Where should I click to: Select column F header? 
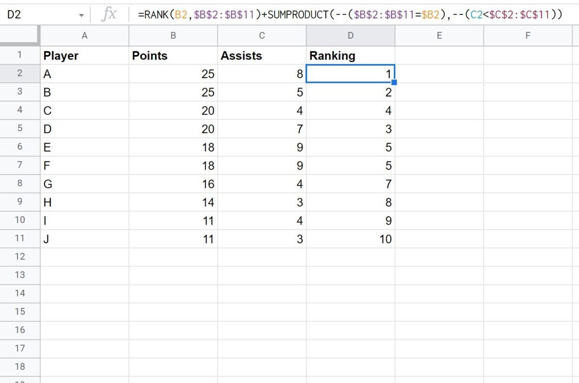(x=527, y=35)
